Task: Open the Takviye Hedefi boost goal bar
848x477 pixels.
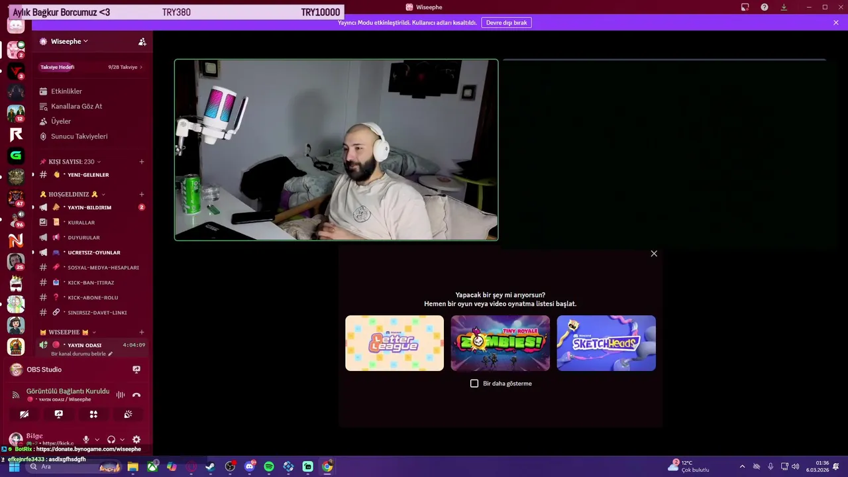Action: [x=92, y=67]
